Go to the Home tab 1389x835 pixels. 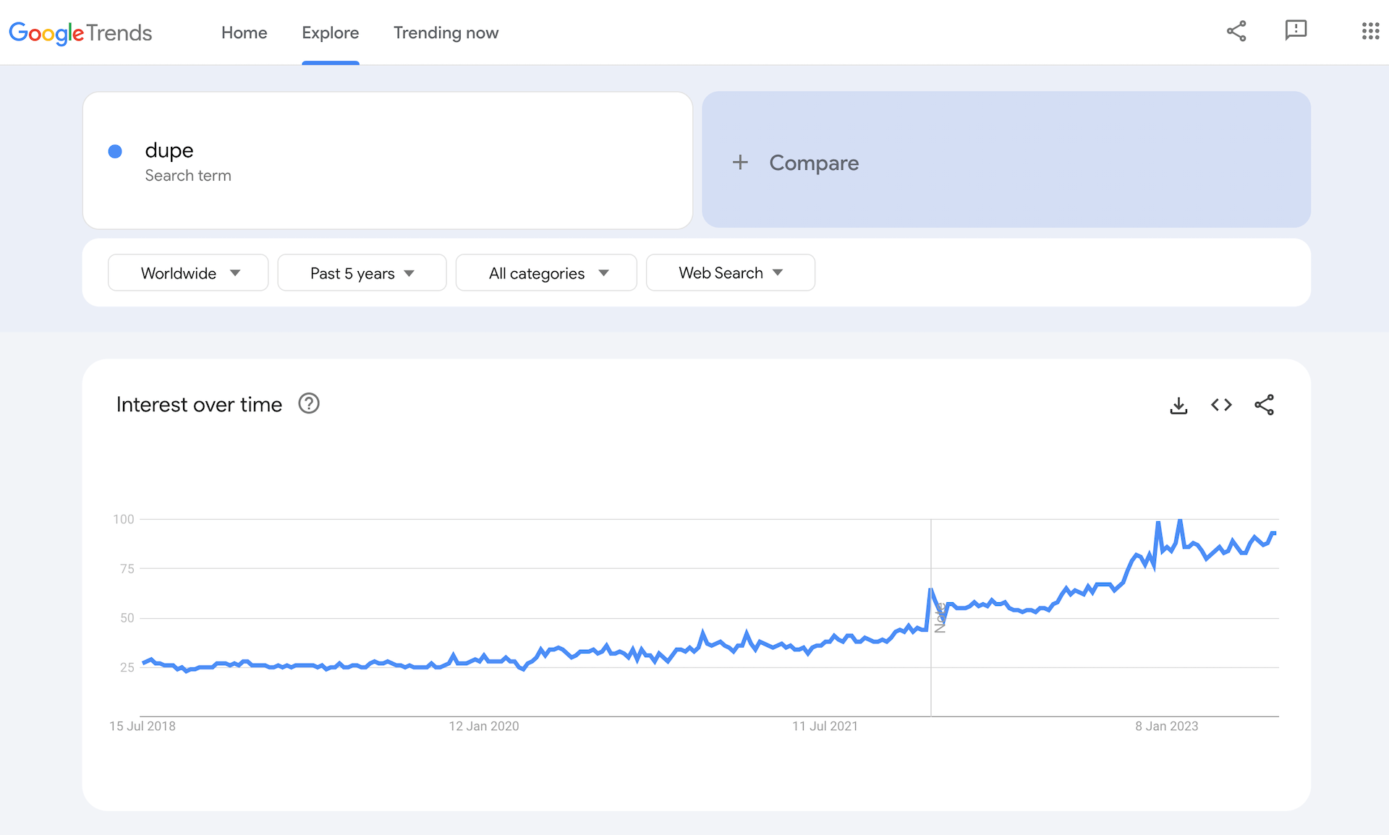tap(244, 33)
